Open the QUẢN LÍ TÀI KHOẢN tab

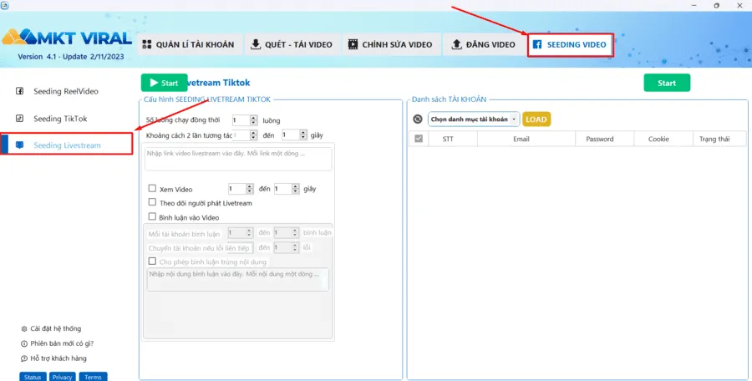coord(190,44)
